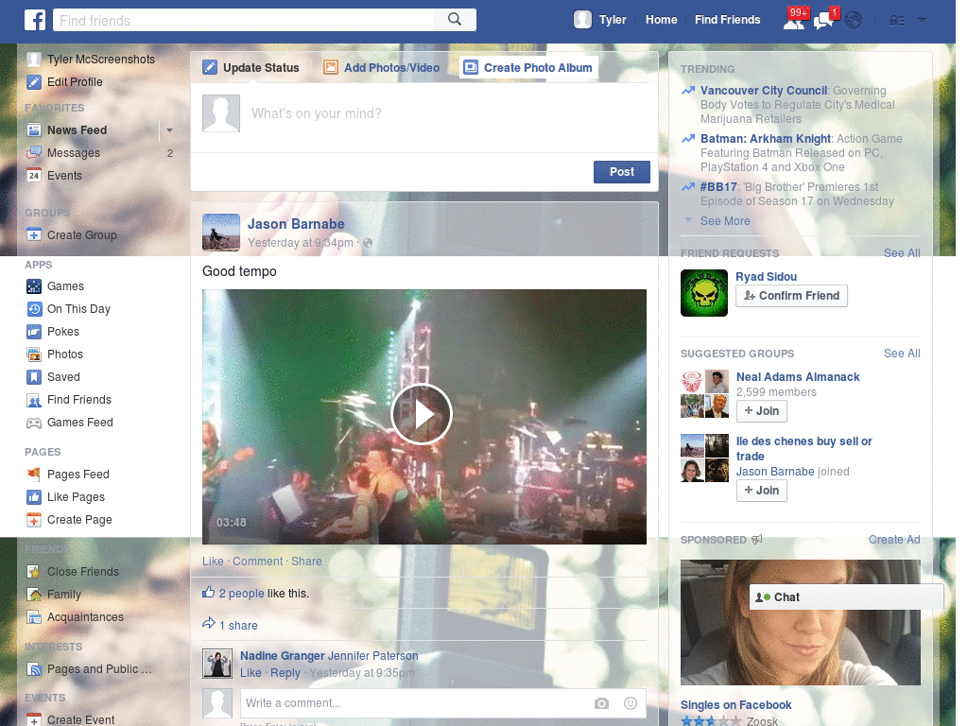Screen dimensions: 968x726
Task: Select the Update Status tab
Action: click(x=251, y=68)
